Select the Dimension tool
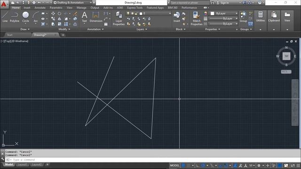This screenshot has height=169, width=301. point(96,17)
